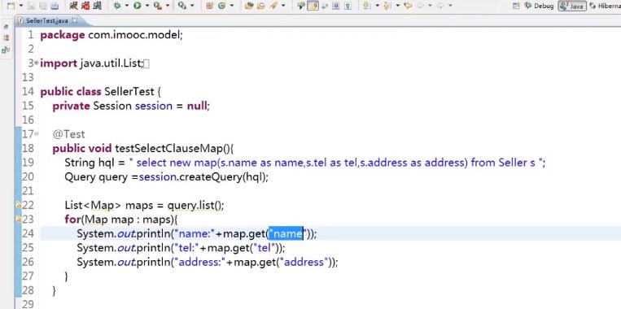
Task: Click on 'session.createQuery(hql);' text
Action: click(203, 176)
